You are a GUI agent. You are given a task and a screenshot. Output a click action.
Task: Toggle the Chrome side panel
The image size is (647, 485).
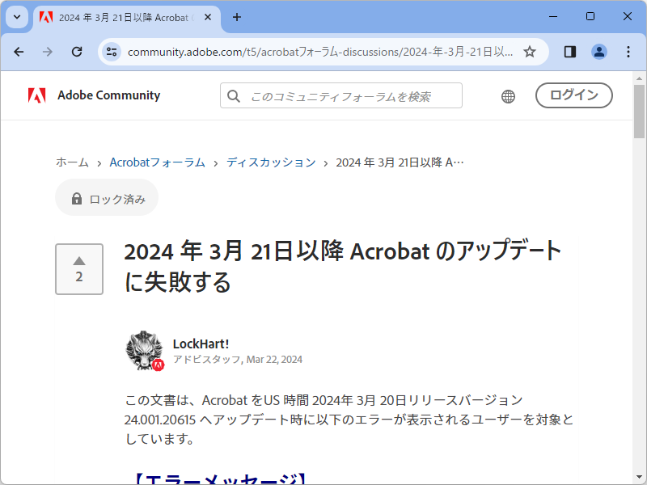point(569,51)
